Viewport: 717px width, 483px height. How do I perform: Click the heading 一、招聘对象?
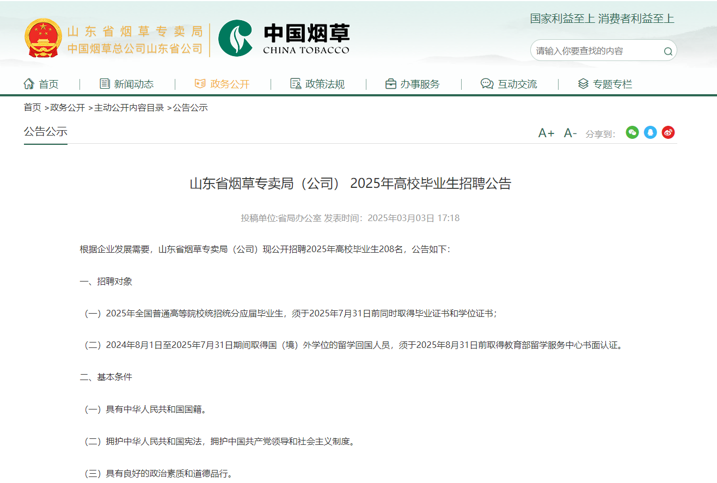[106, 282]
